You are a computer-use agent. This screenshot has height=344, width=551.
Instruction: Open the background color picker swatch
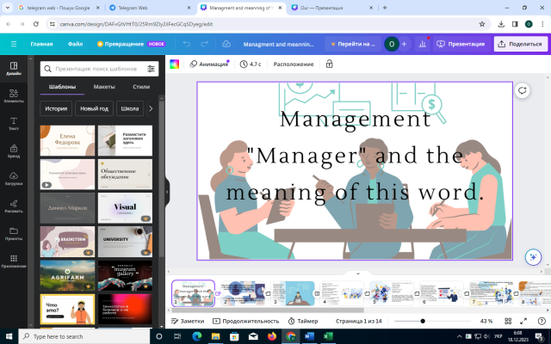pyautogui.click(x=174, y=64)
